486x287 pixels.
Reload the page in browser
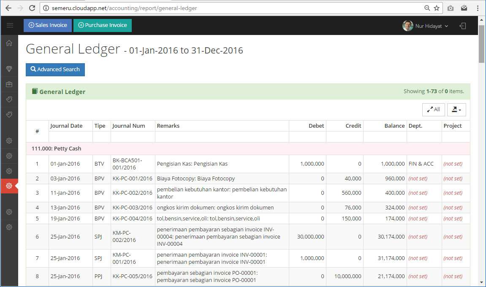[x=32, y=8]
